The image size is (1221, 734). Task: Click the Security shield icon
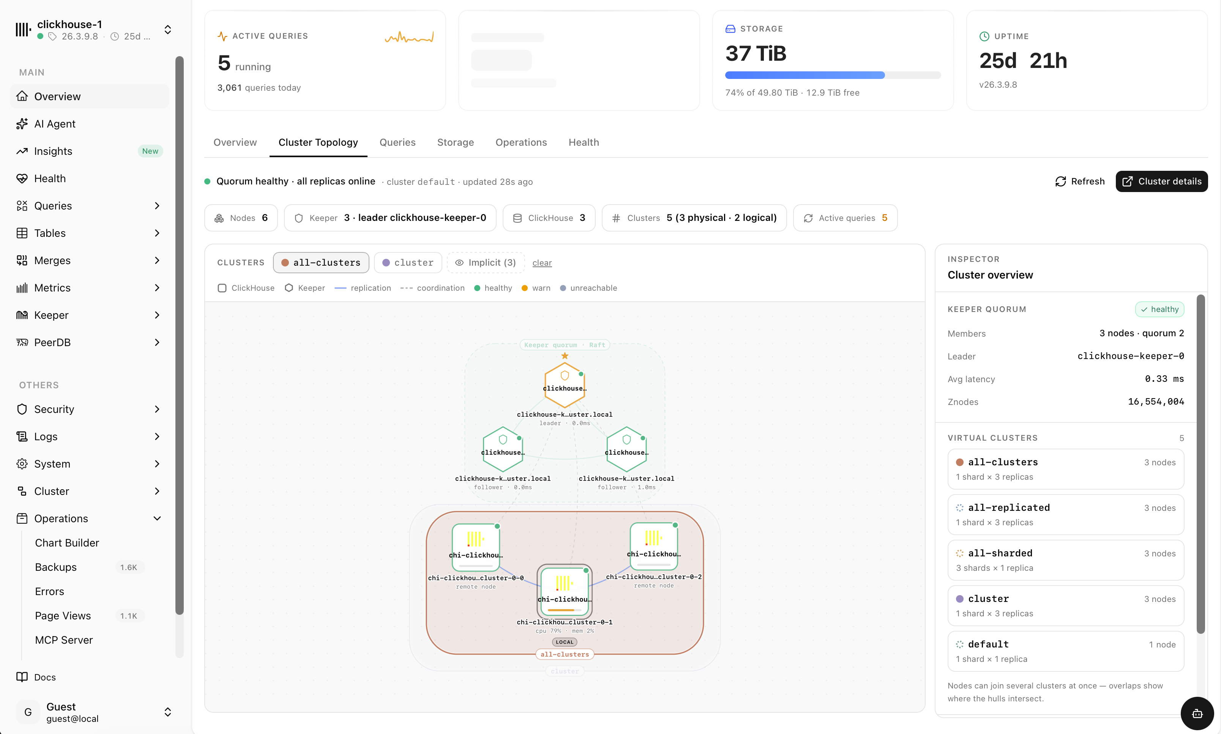pos(22,409)
